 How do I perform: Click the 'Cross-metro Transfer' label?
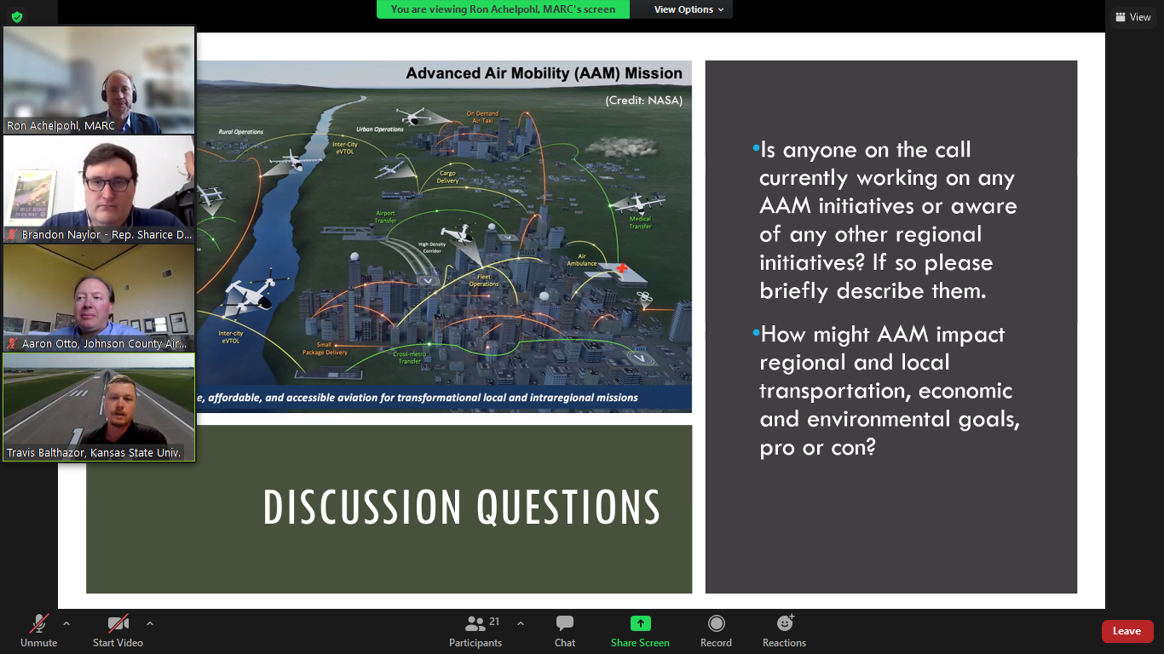tap(410, 358)
